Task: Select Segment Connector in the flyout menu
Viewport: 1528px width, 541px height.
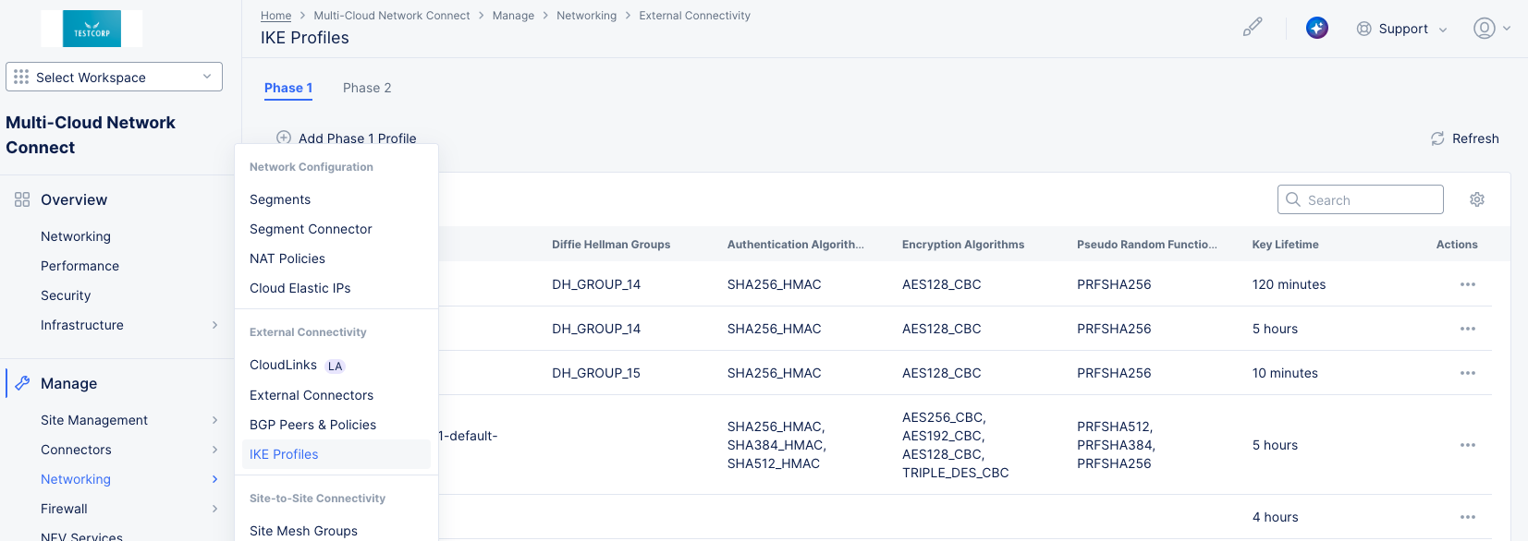Action: click(311, 229)
